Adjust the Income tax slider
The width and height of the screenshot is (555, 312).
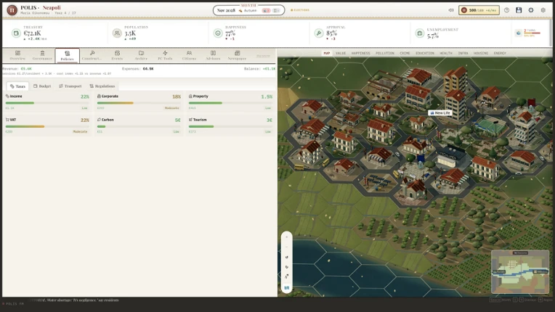[47, 103]
